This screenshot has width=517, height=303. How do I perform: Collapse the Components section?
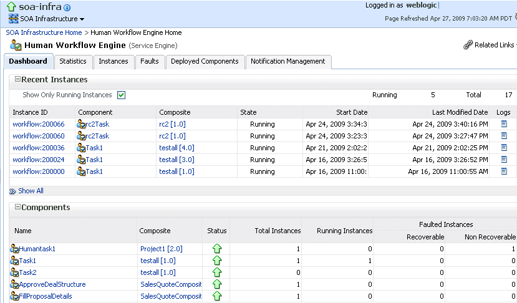[x=18, y=208]
